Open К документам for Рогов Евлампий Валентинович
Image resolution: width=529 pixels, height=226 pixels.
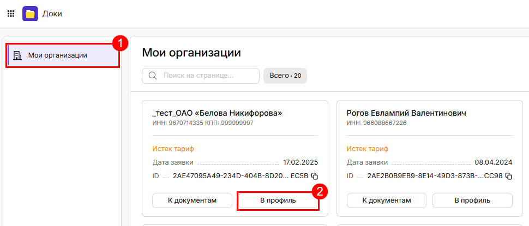tap(386, 200)
